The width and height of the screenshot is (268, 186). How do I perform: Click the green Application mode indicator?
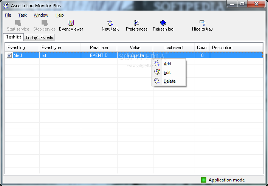(204, 180)
